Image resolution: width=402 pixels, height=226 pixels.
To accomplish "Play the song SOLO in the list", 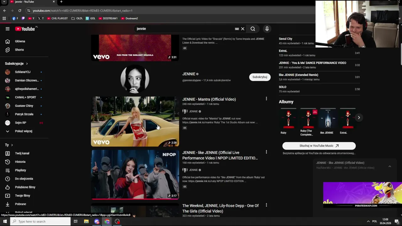I will 282,87.
